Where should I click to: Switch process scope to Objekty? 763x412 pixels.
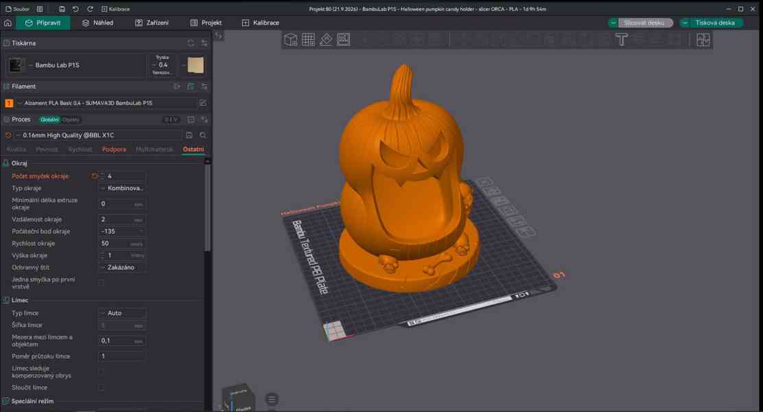[x=71, y=119]
